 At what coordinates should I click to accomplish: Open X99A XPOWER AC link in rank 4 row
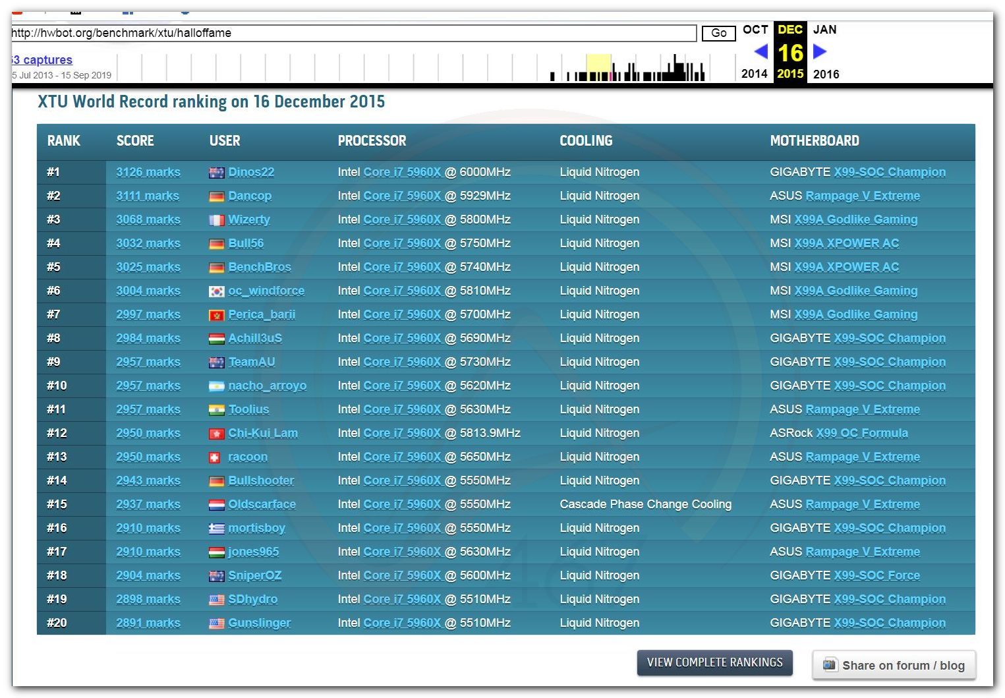pyautogui.click(x=847, y=243)
